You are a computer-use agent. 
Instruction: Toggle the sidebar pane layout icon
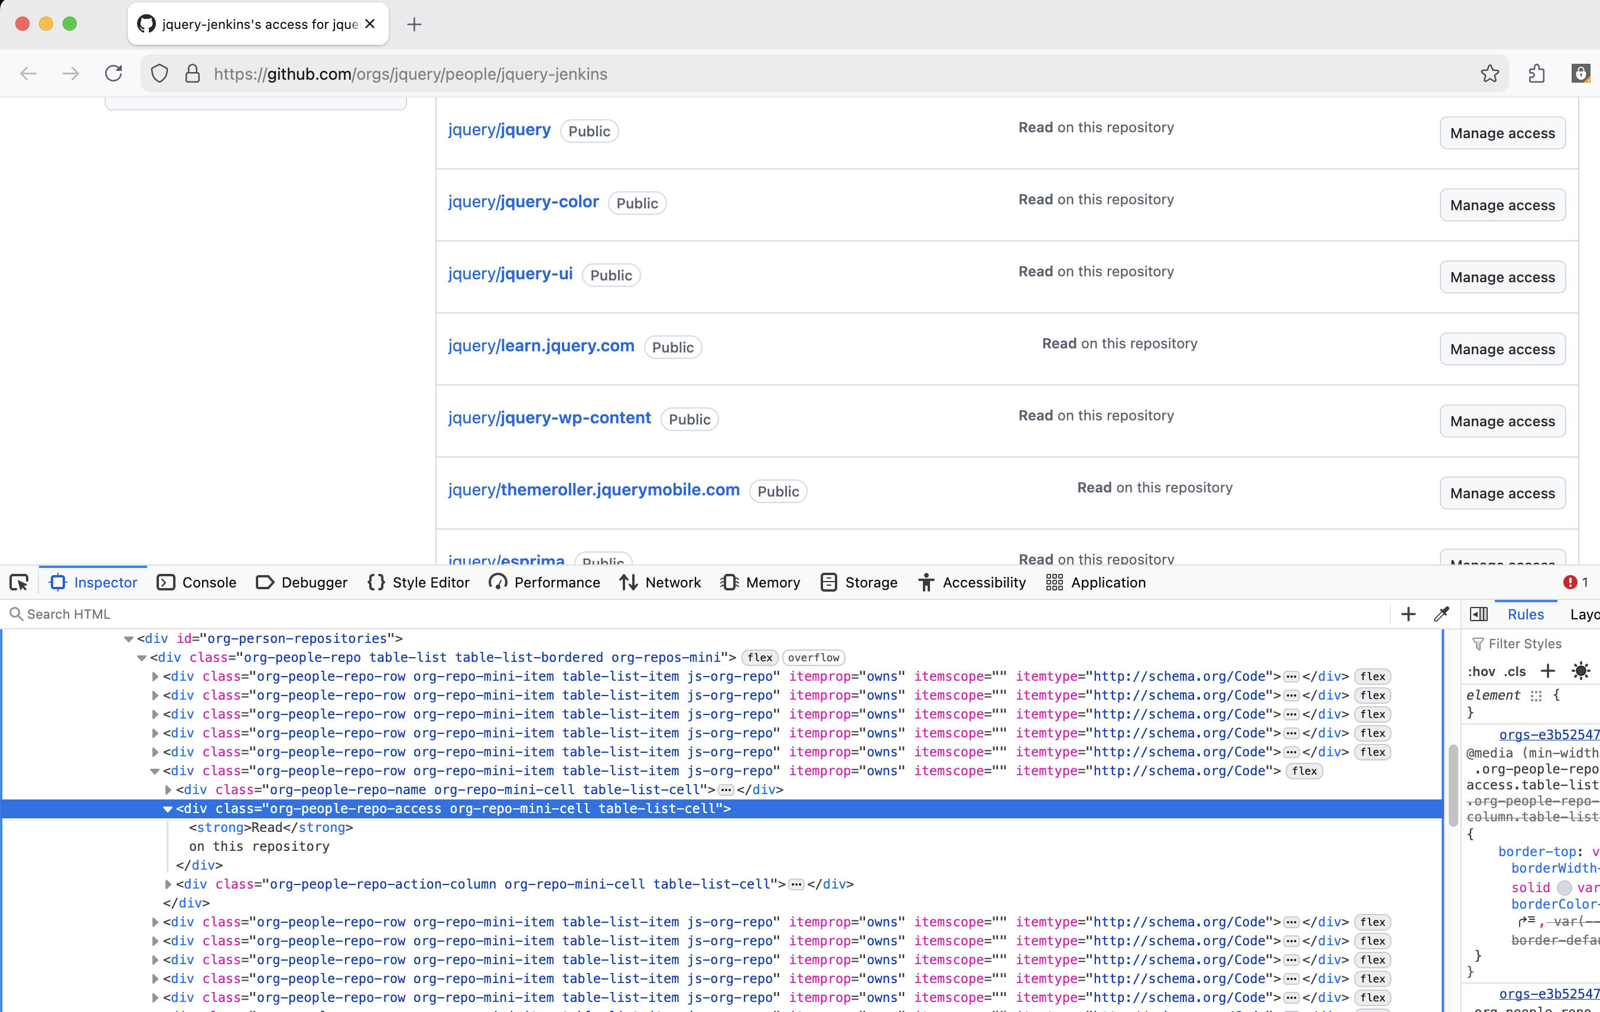(x=1478, y=614)
